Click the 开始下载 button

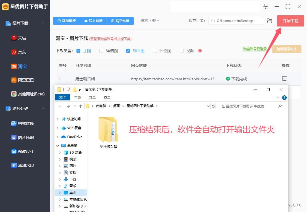click(x=290, y=21)
